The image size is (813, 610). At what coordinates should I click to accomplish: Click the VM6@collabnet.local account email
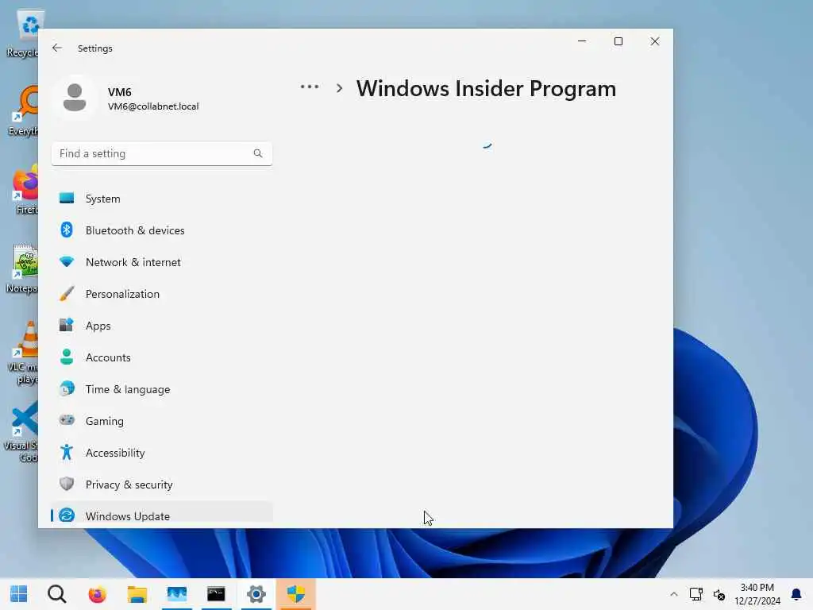pos(153,106)
